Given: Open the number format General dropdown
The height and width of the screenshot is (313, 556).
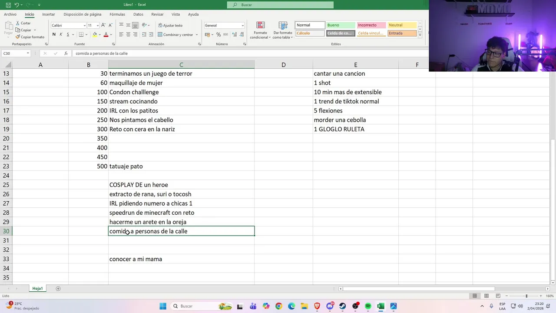Looking at the screenshot, I should point(242,25).
